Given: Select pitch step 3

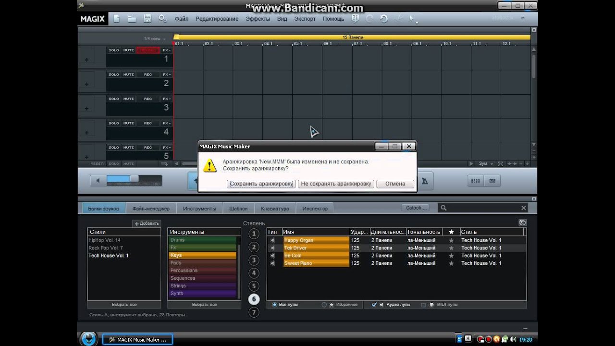Looking at the screenshot, I should tap(254, 260).
